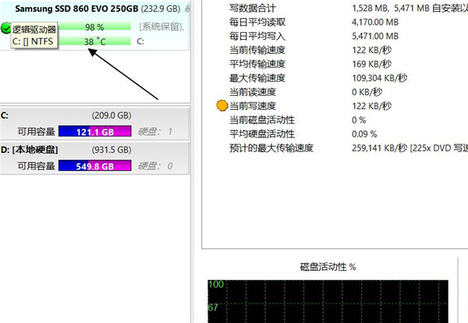Click the 写数据合计 label
This screenshot has width=468, height=323.
click(253, 8)
